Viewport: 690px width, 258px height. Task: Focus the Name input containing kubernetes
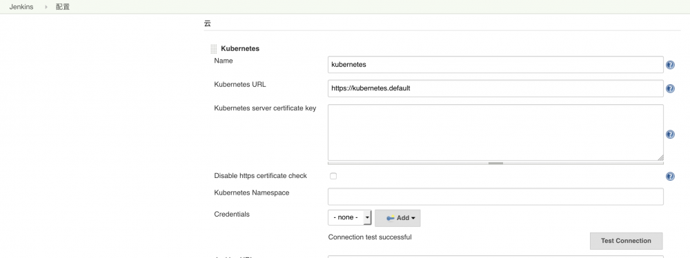495,65
